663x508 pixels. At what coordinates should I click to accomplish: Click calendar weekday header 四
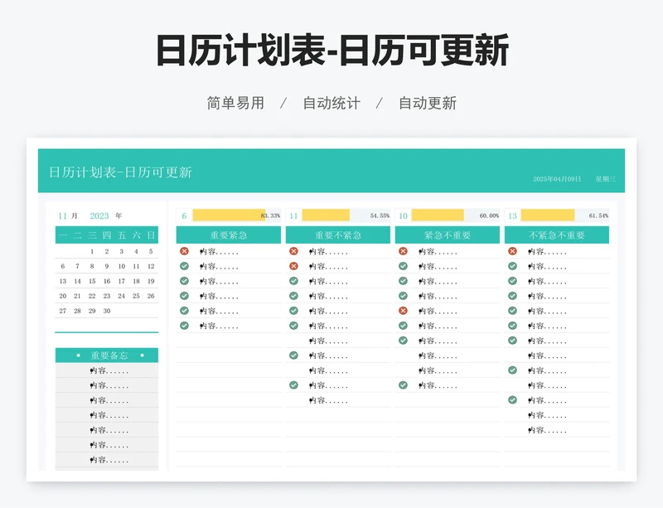tap(107, 235)
